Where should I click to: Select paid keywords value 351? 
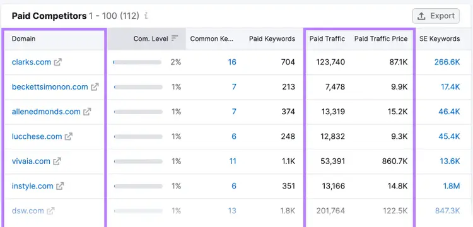coord(288,186)
